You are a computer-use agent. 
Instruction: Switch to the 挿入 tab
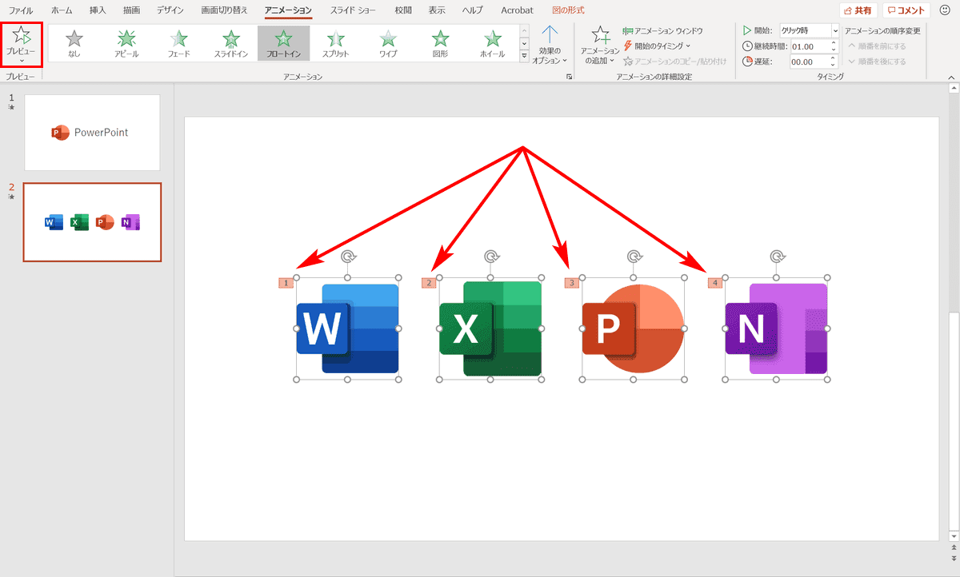coord(98,10)
